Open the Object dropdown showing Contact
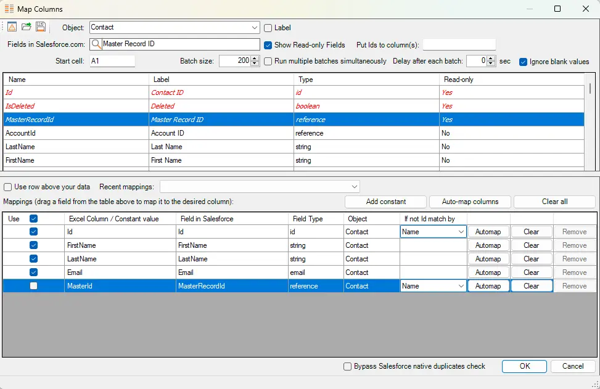 click(x=255, y=28)
